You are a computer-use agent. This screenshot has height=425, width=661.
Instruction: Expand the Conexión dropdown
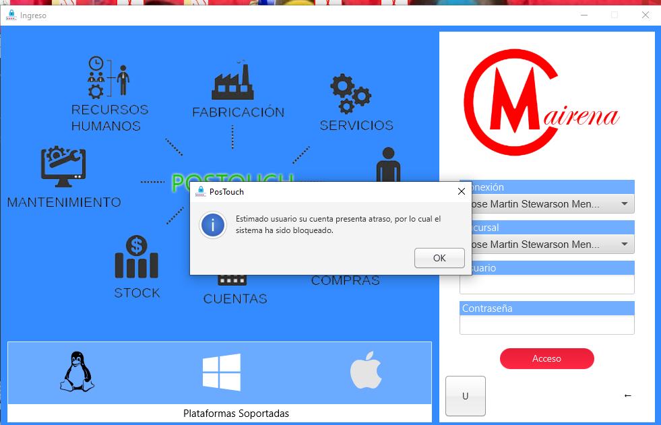pyautogui.click(x=624, y=204)
